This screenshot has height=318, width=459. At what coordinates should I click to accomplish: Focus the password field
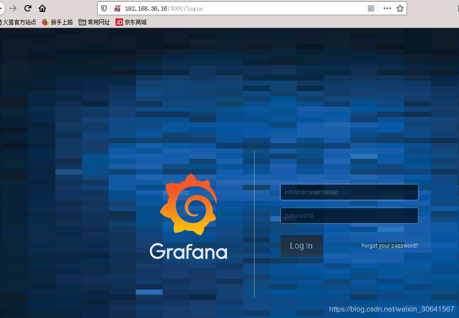(349, 216)
